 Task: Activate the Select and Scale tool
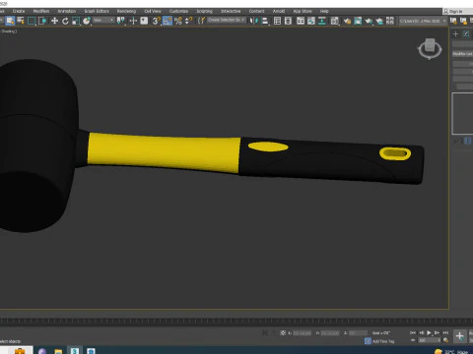coord(76,21)
